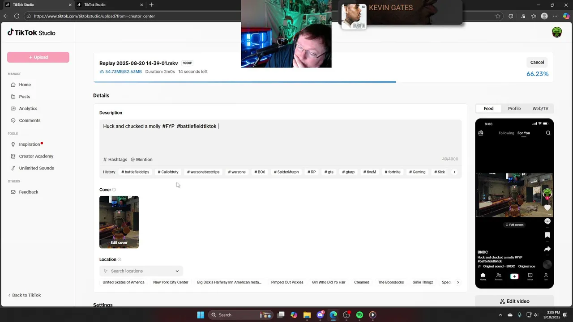The image size is (573, 322).
Task: Click the browser refresh button
Action: coord(17,16)
